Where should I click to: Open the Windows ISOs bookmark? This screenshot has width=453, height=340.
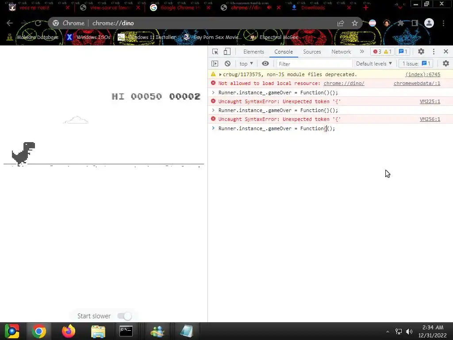click(x=88, y=37)
